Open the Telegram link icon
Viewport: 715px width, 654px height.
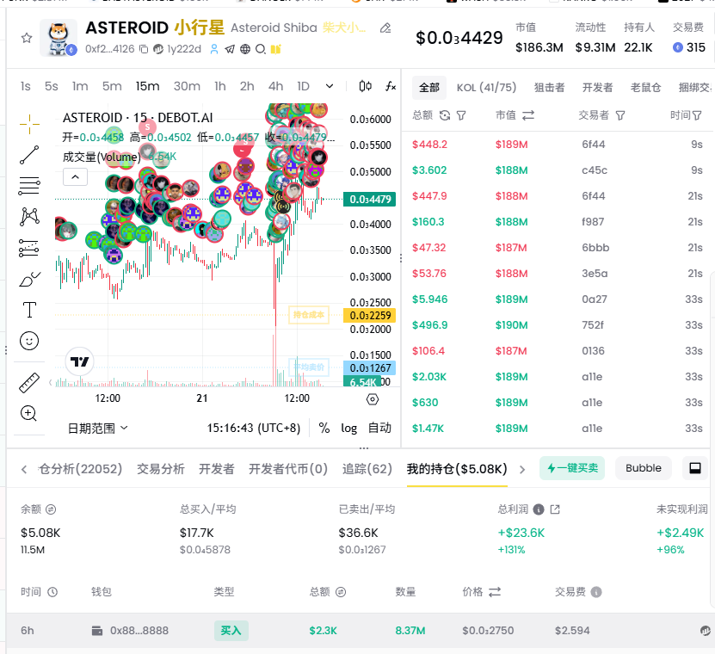(x=230, y=49)
